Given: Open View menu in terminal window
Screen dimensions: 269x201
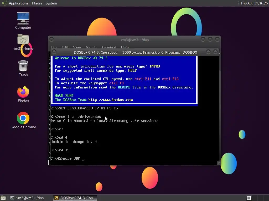Looking at the screenshot, I should coord(77,47).
